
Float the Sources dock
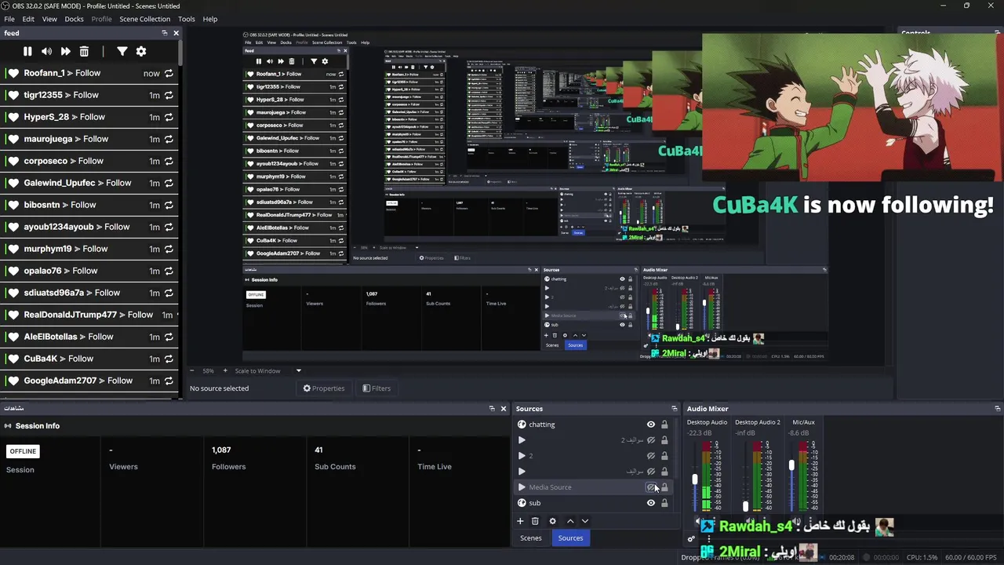tap(674, 409)
